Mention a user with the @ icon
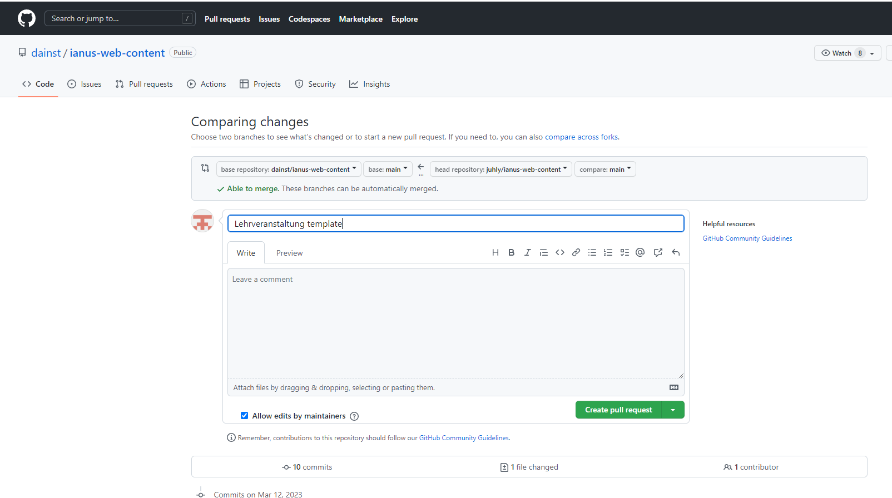Image resolution: width=892 pixels, height=498 pixels. [x=640, y=252]
